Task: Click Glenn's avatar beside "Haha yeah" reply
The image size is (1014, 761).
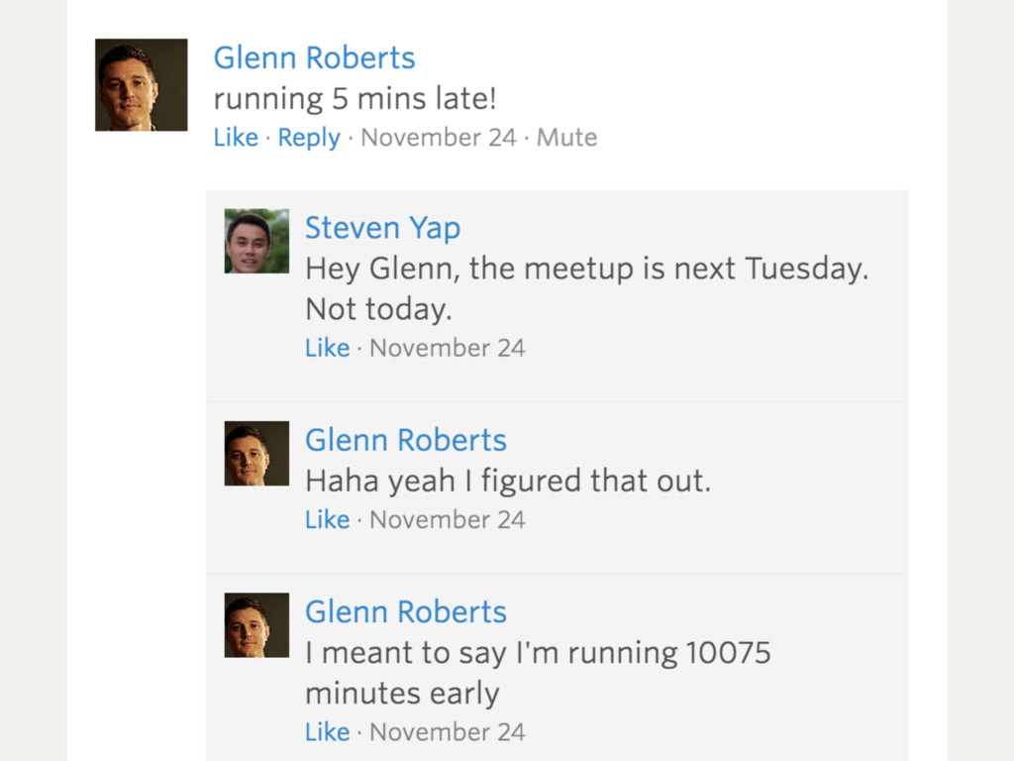Action: 256,454
